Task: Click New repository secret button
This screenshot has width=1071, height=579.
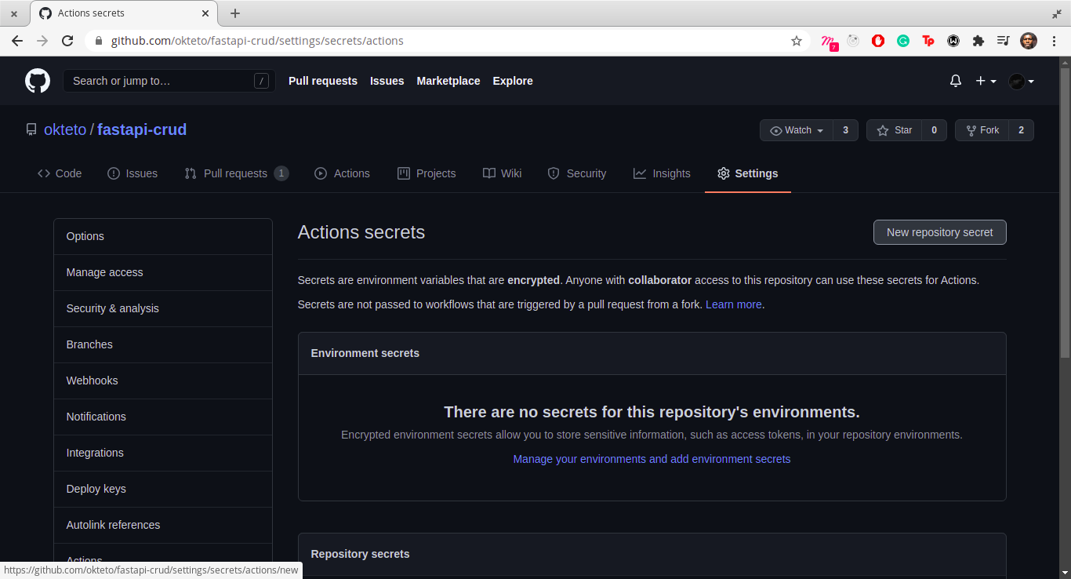Action: click(939, 232)
